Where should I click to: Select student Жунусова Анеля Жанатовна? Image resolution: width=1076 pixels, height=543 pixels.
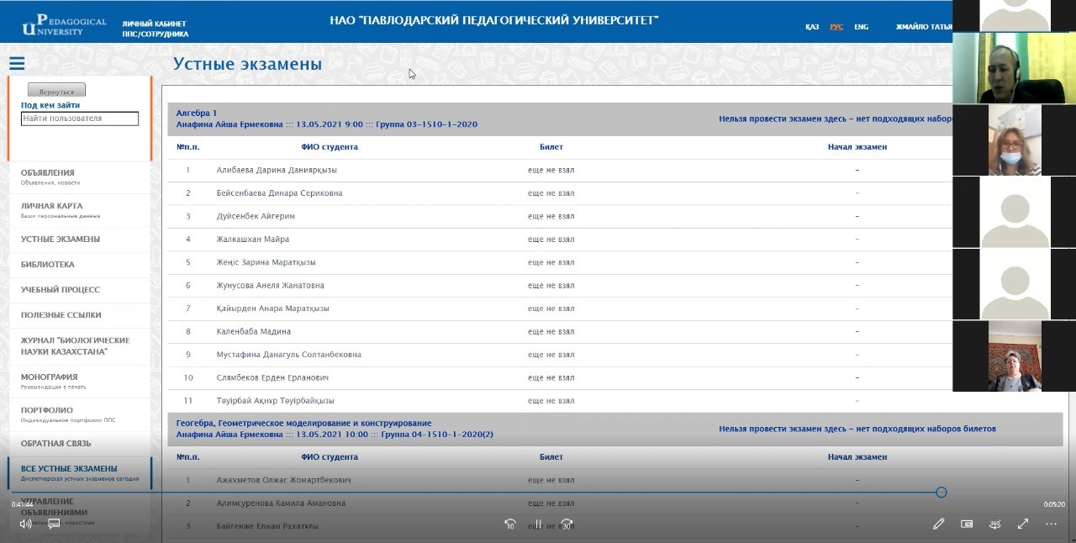click(x=270, y=286)
